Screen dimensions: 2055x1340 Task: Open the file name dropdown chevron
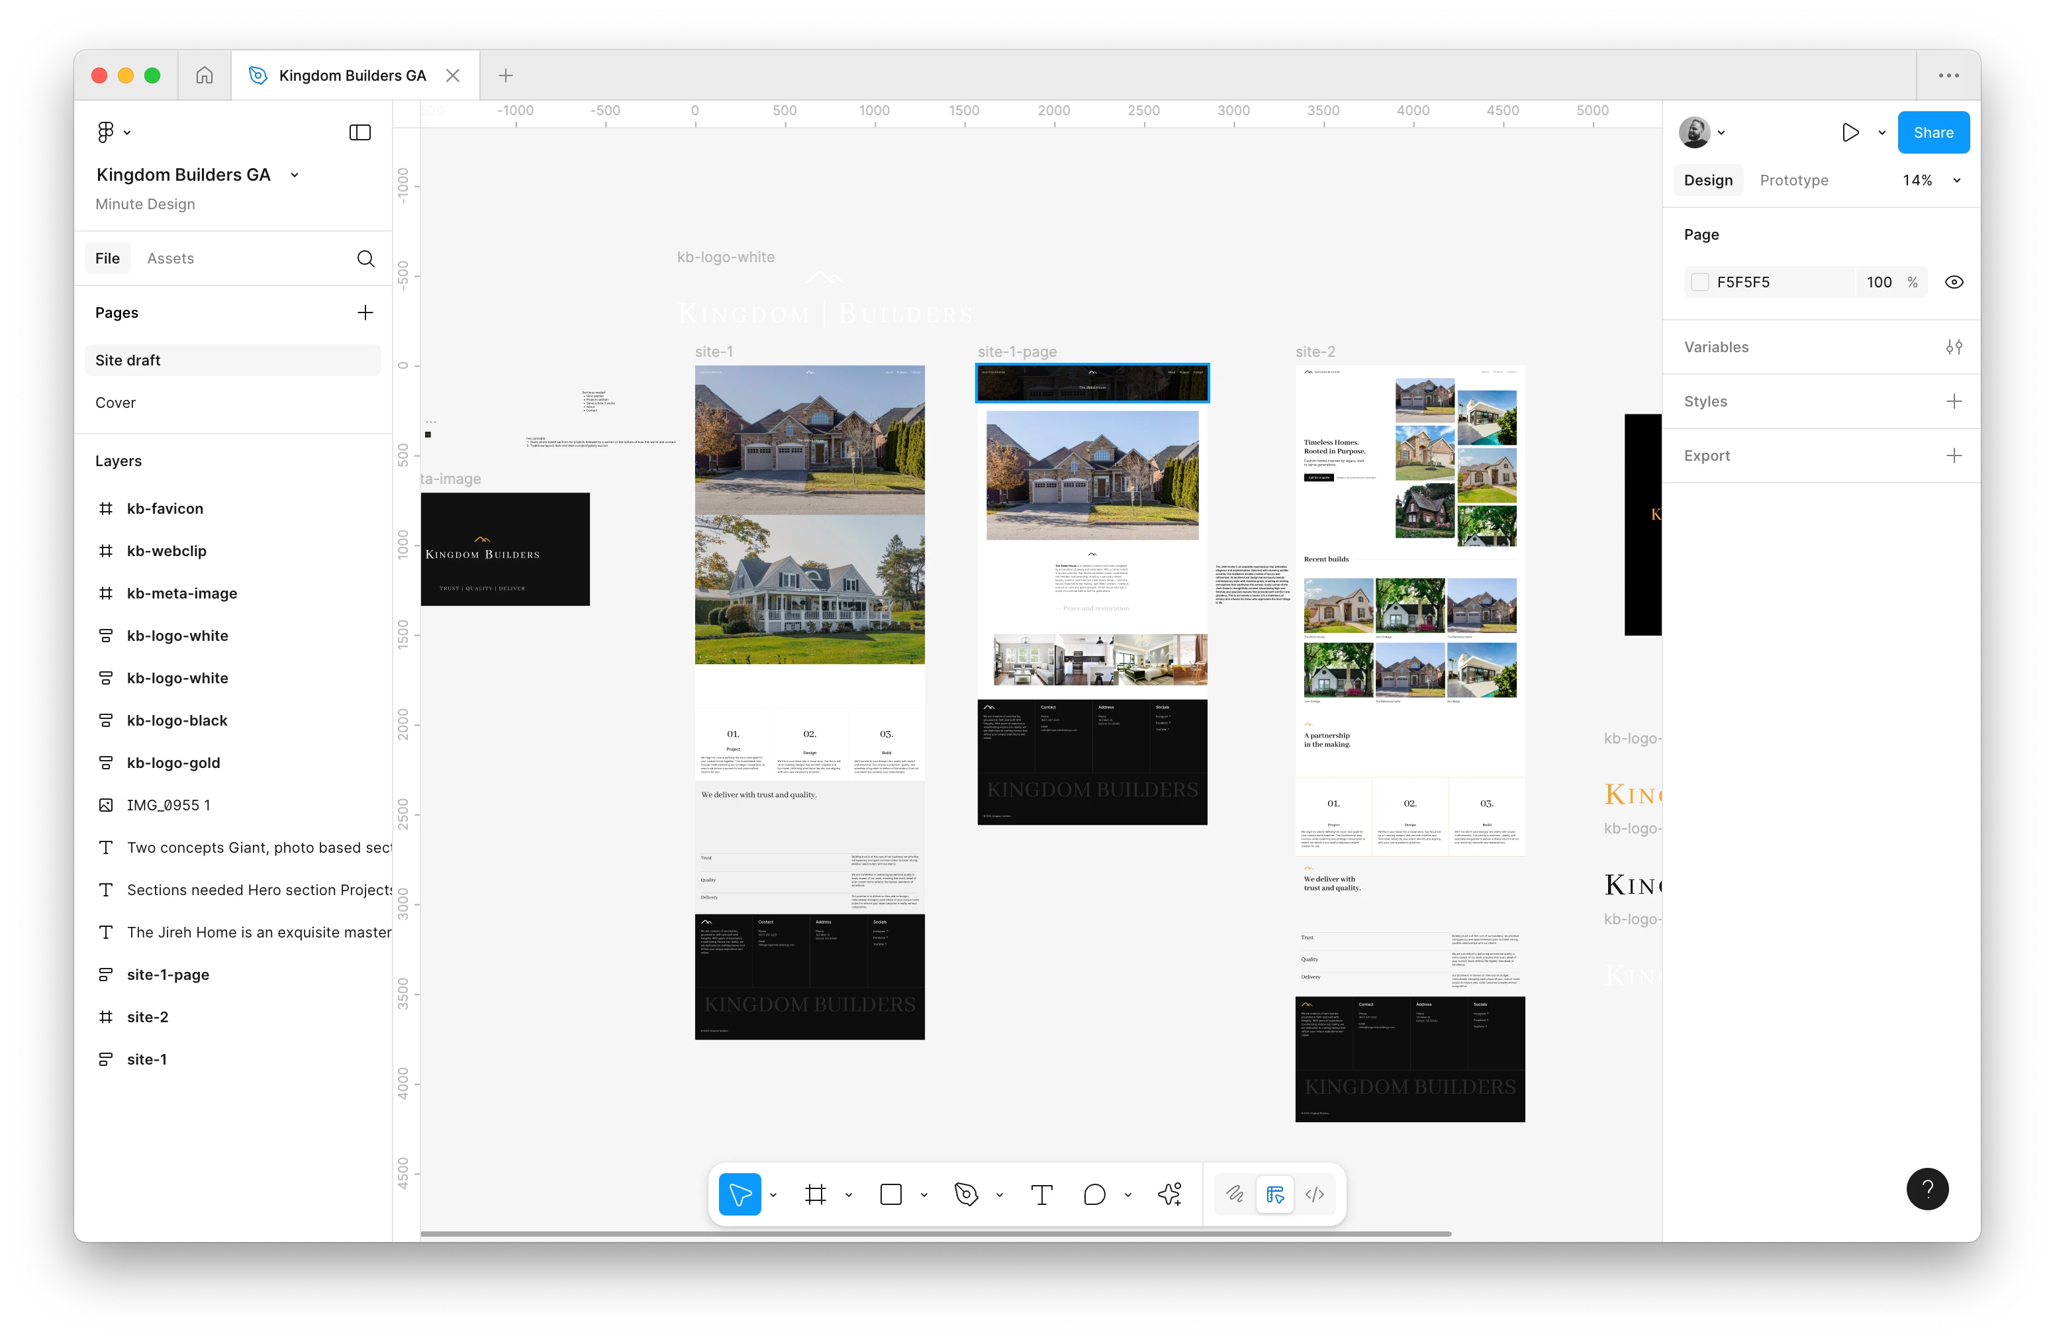click(x=295, y=175)
